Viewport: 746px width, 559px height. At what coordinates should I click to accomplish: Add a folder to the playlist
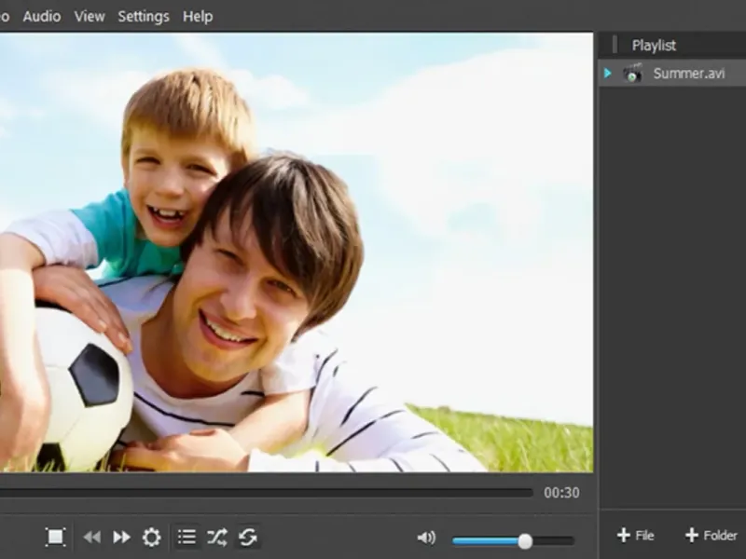711,535
